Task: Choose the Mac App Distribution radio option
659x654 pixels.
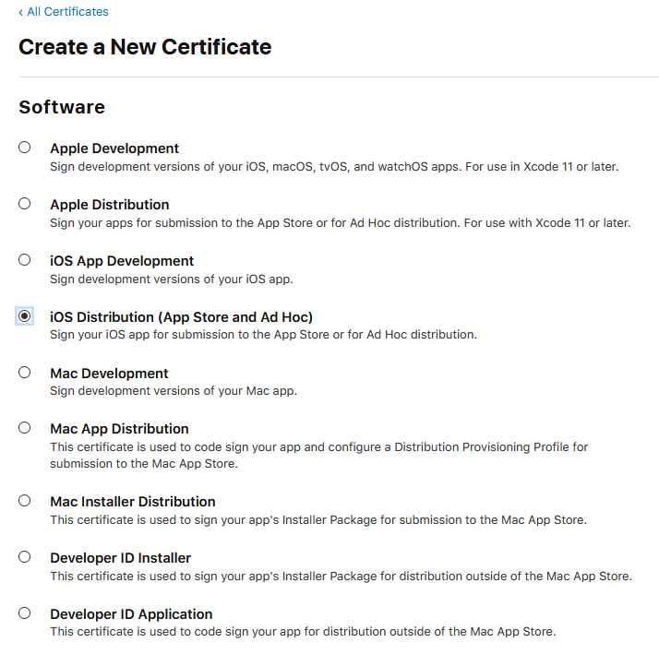Action: click(x=25, y=428)
